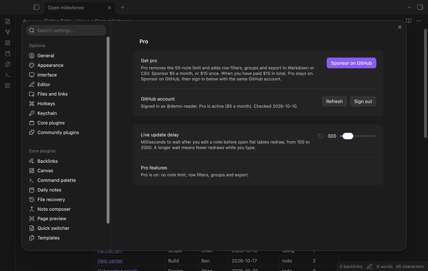Click the note pane scrollbar at right
This screenshot has height=271, width=428.
426,84
